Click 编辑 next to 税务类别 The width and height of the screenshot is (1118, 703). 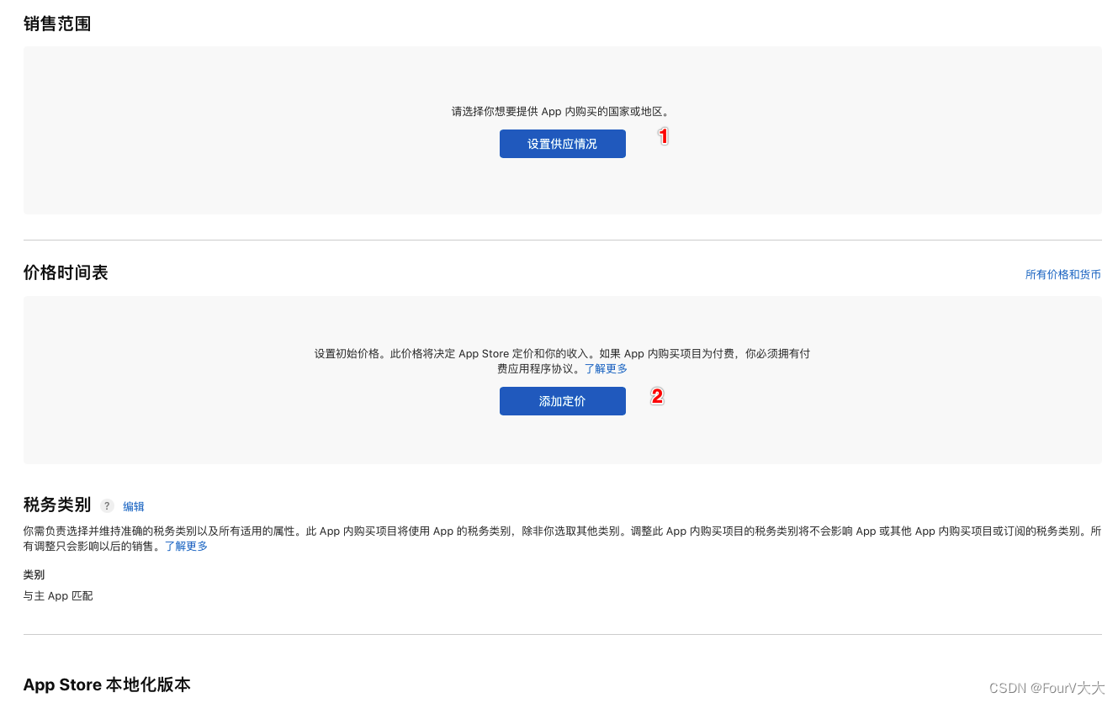(134, 506)
